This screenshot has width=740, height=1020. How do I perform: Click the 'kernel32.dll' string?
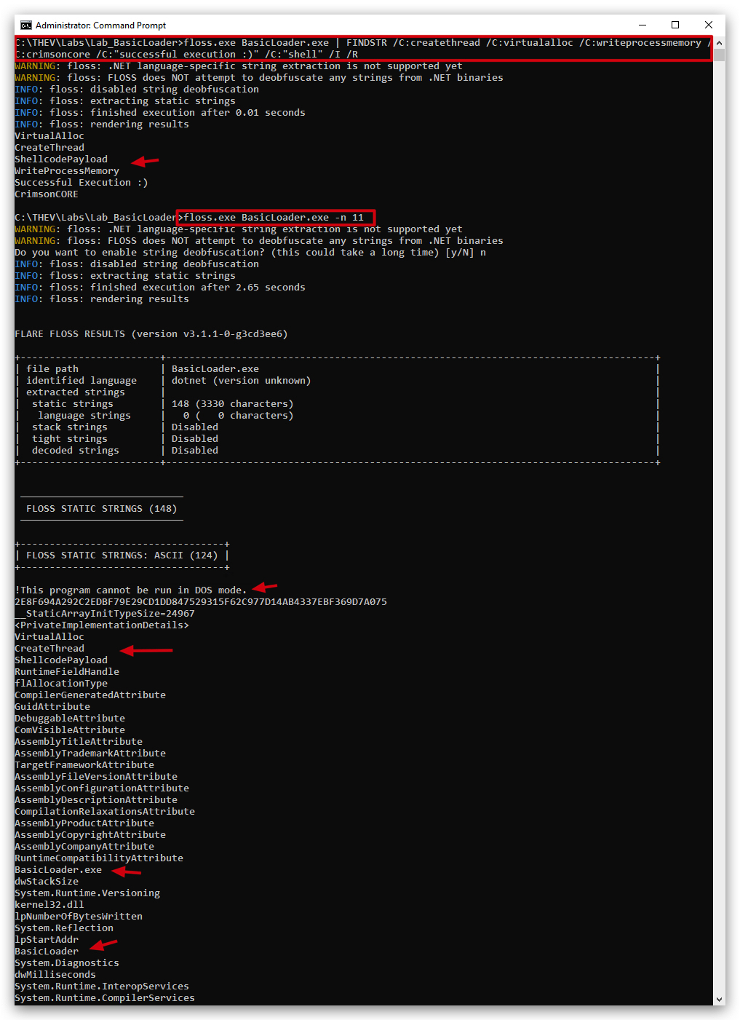(x=49, y=905)
